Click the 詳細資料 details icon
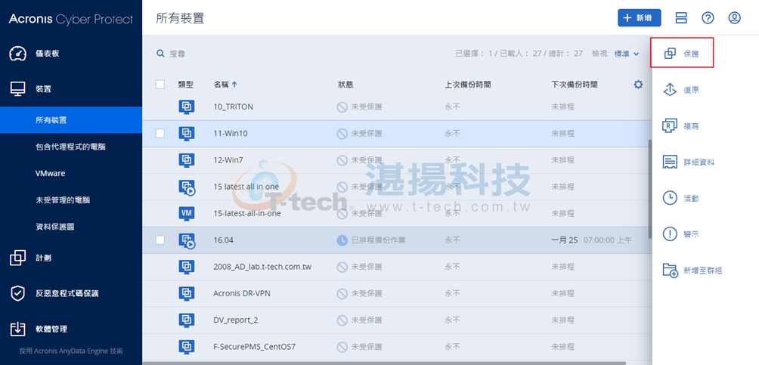 pos(670,162)
